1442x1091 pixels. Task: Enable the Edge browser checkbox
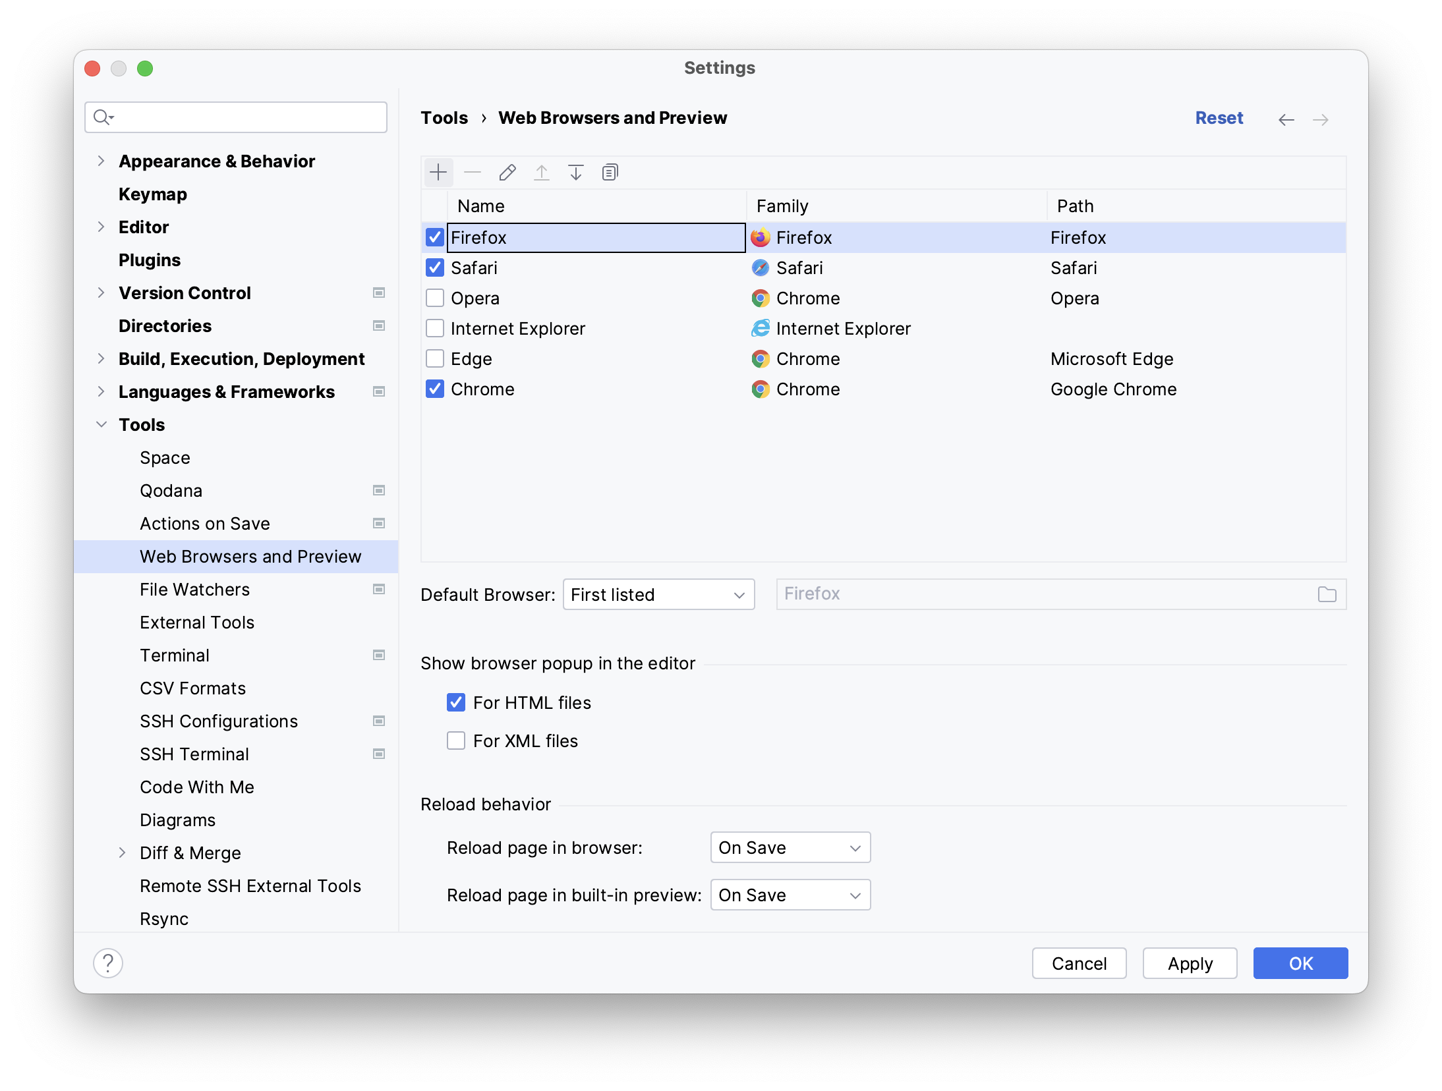pos(435,358)
